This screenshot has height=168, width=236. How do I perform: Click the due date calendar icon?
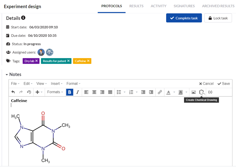[x=8, y=35]
